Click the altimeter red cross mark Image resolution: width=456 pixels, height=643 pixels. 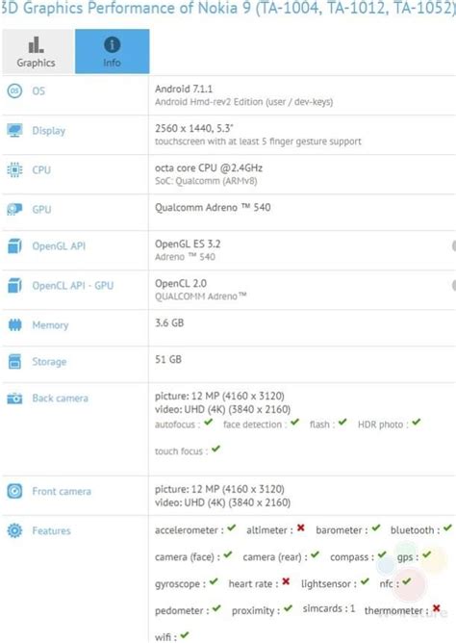(301, 527)
